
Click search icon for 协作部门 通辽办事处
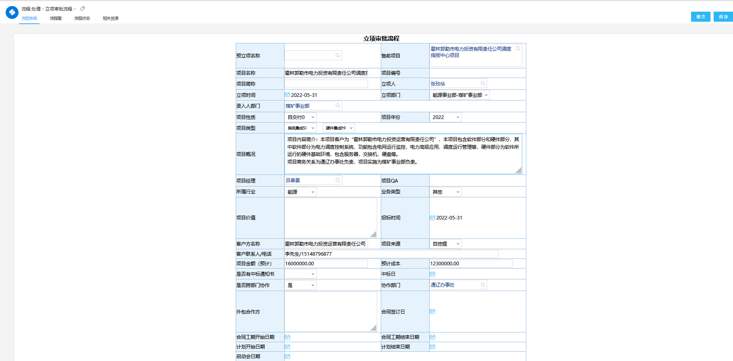pos(483,285)
